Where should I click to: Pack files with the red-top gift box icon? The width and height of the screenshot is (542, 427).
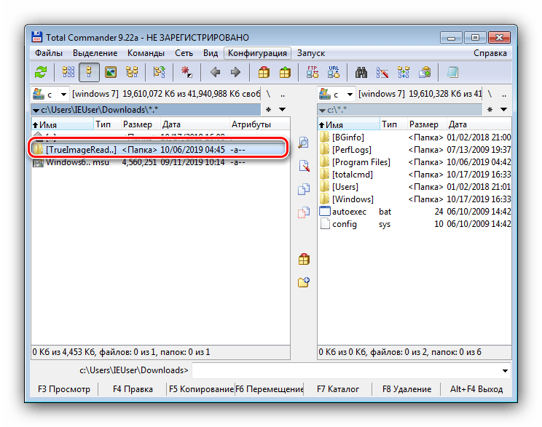(x=264, y=72)
